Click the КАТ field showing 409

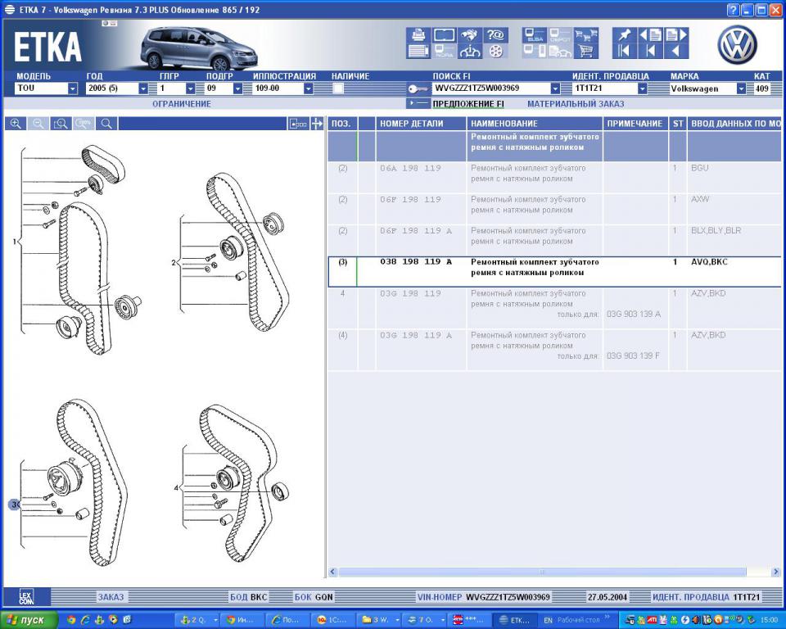pyautogui.click(x=762, y=88)
